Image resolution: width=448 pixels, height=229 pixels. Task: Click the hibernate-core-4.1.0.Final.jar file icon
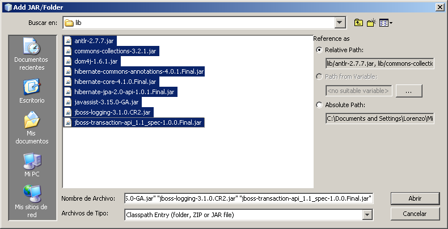click(68, 82)
